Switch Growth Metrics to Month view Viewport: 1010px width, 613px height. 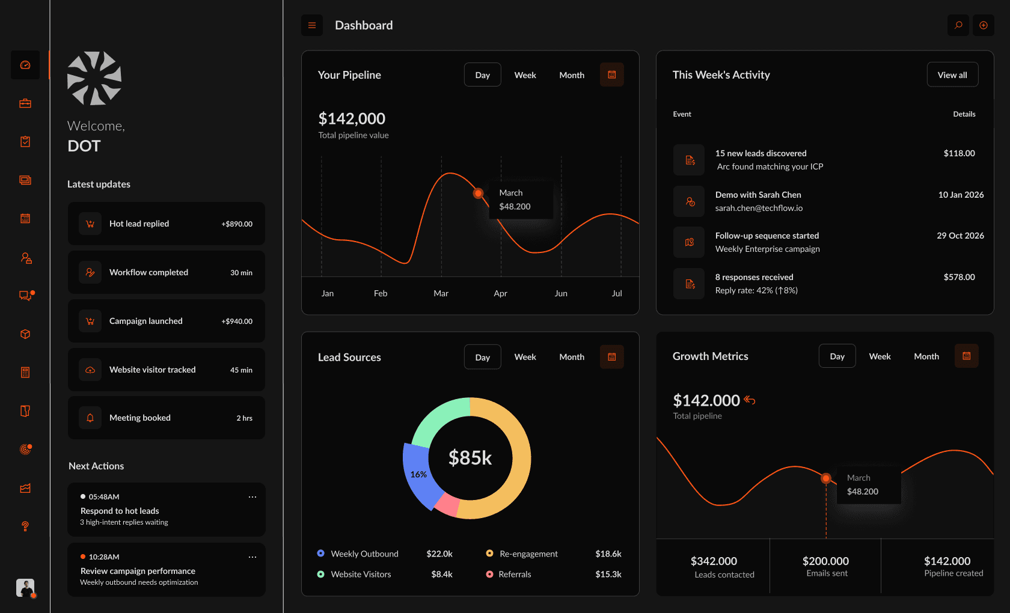926,356
